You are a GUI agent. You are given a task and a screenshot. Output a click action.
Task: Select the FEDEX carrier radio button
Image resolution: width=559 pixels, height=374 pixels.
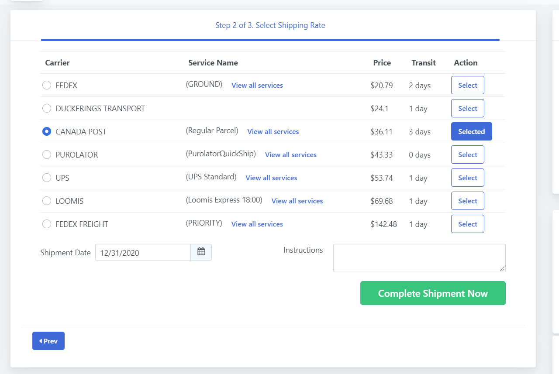(47, 86)
